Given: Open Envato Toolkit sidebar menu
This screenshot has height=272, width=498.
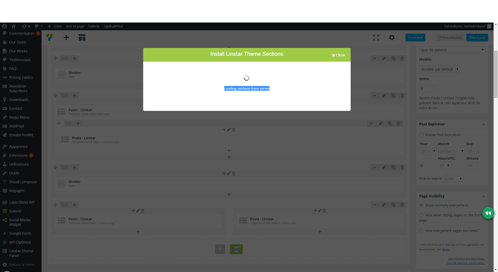Looking at the screenshot, I should click(21, 135).
